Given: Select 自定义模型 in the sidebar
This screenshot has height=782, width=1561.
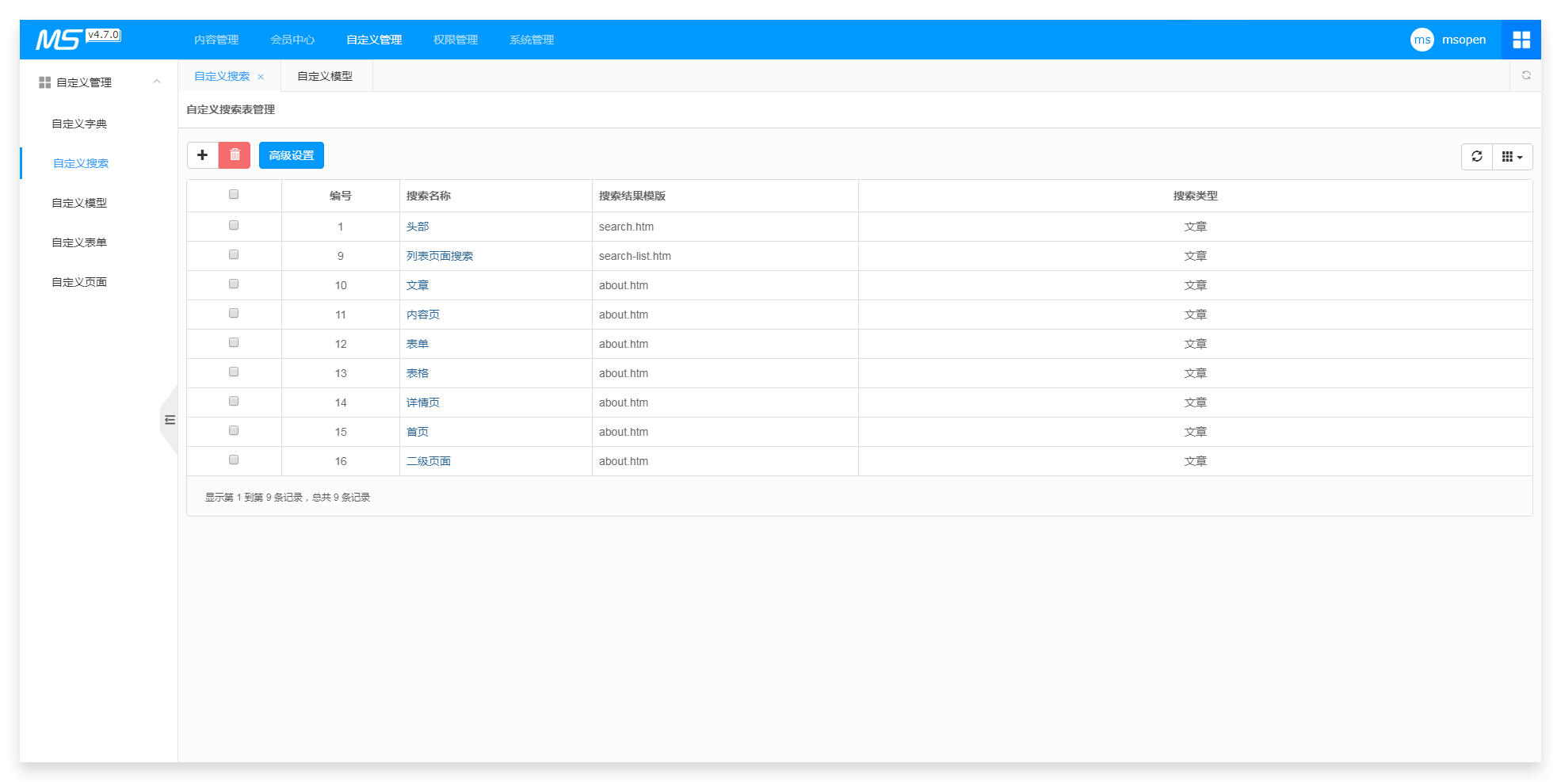Looking at the screenshot, I should coord(79,203).
